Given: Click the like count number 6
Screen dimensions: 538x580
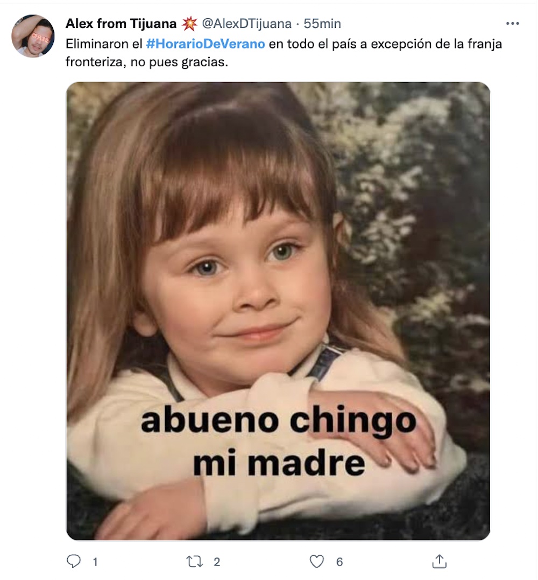Looking at the screenshot, I should click(339, 562).
